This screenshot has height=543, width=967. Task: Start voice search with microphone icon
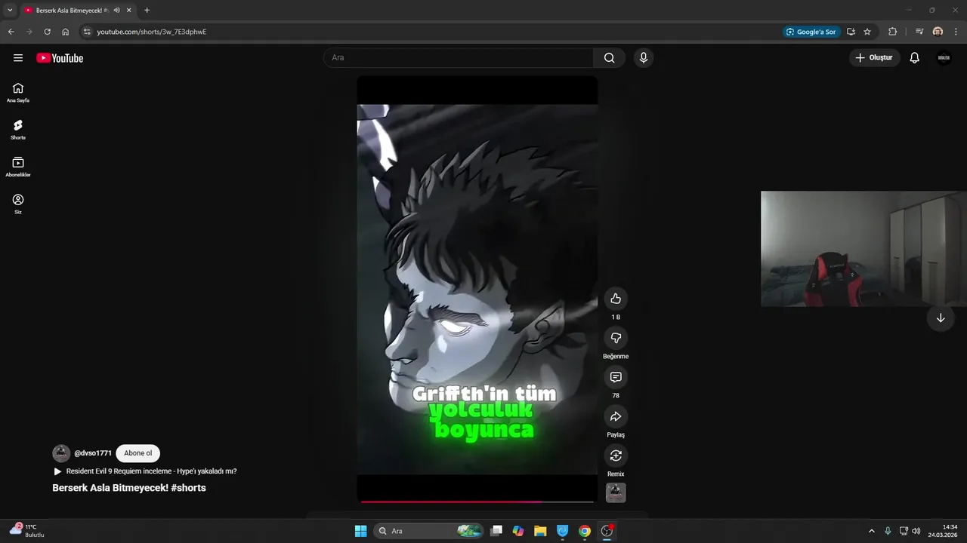(x=644, y=58)
